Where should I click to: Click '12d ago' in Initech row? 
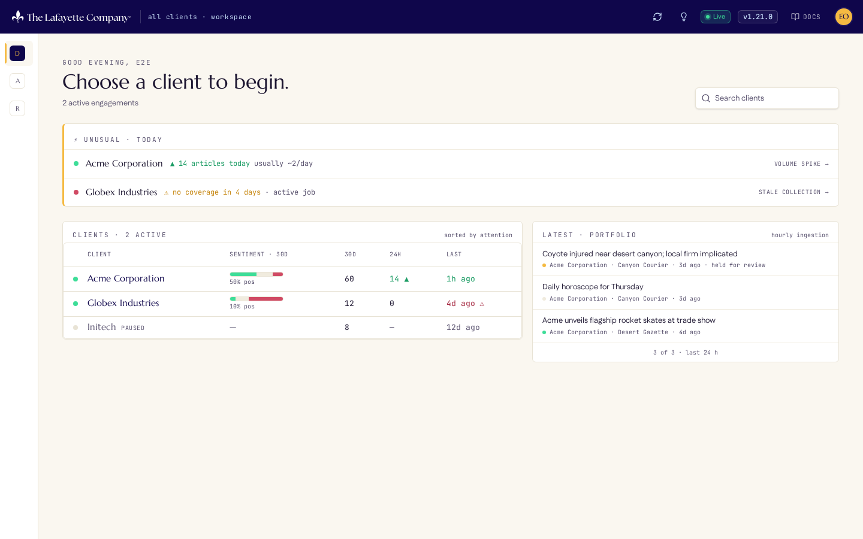tap(463, 328)
